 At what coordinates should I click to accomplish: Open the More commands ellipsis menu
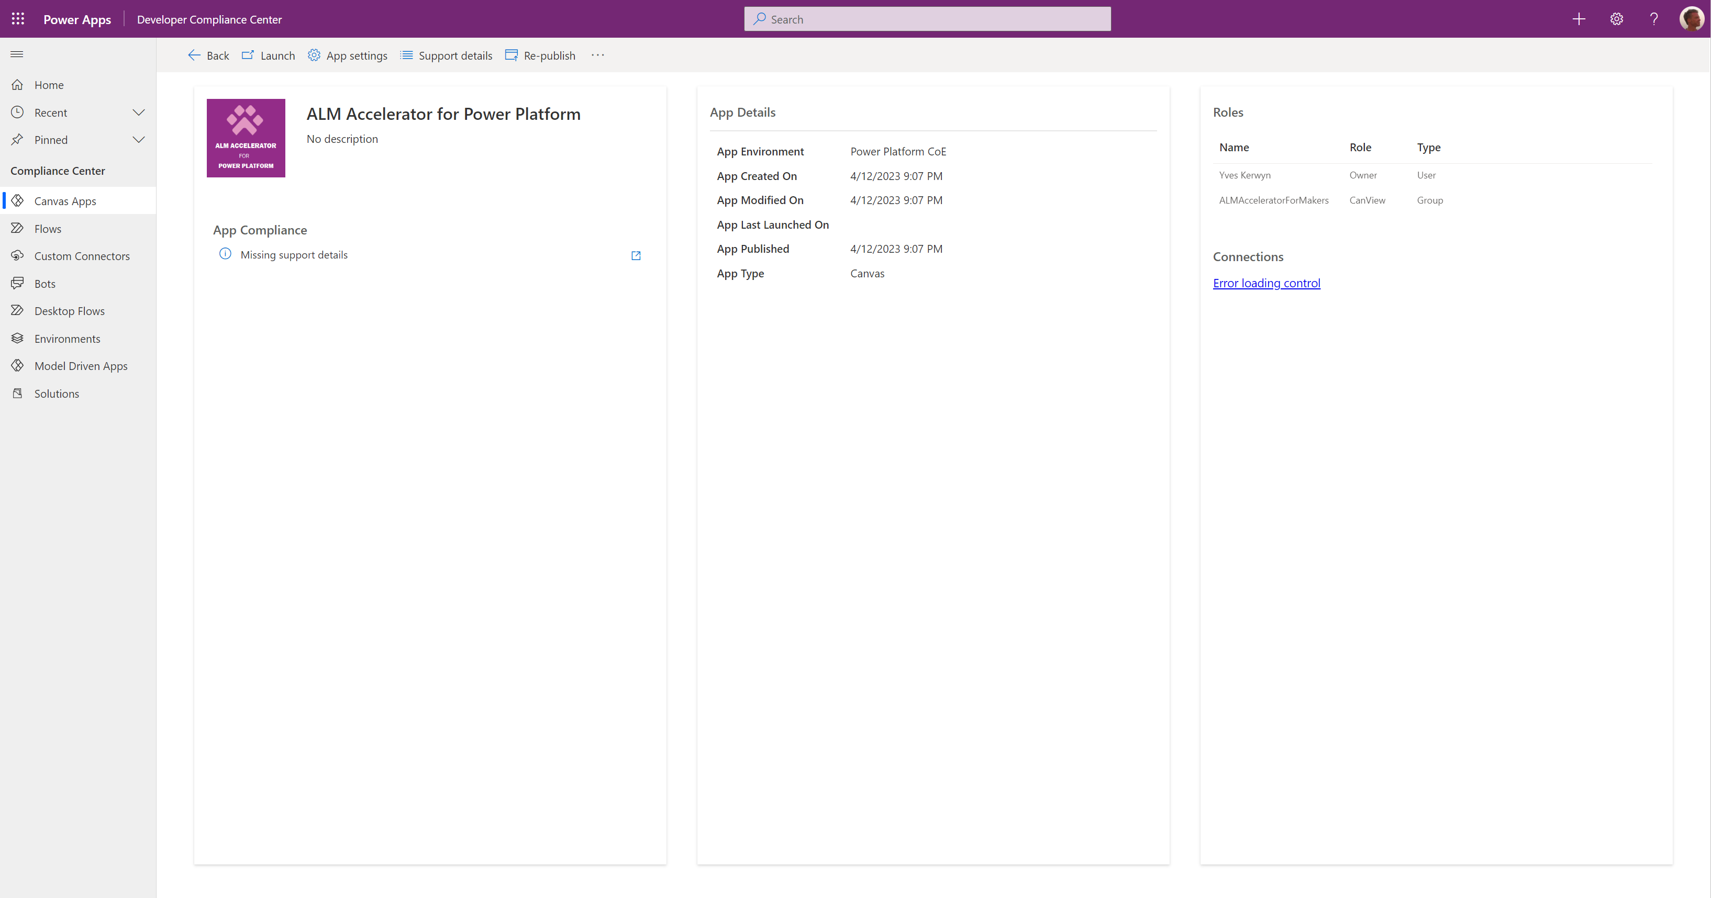tap(597, 56)
